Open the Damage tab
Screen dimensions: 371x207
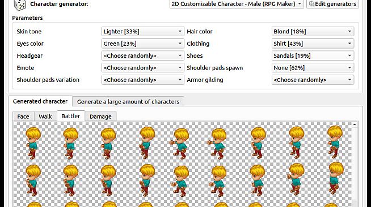point(100,117)
